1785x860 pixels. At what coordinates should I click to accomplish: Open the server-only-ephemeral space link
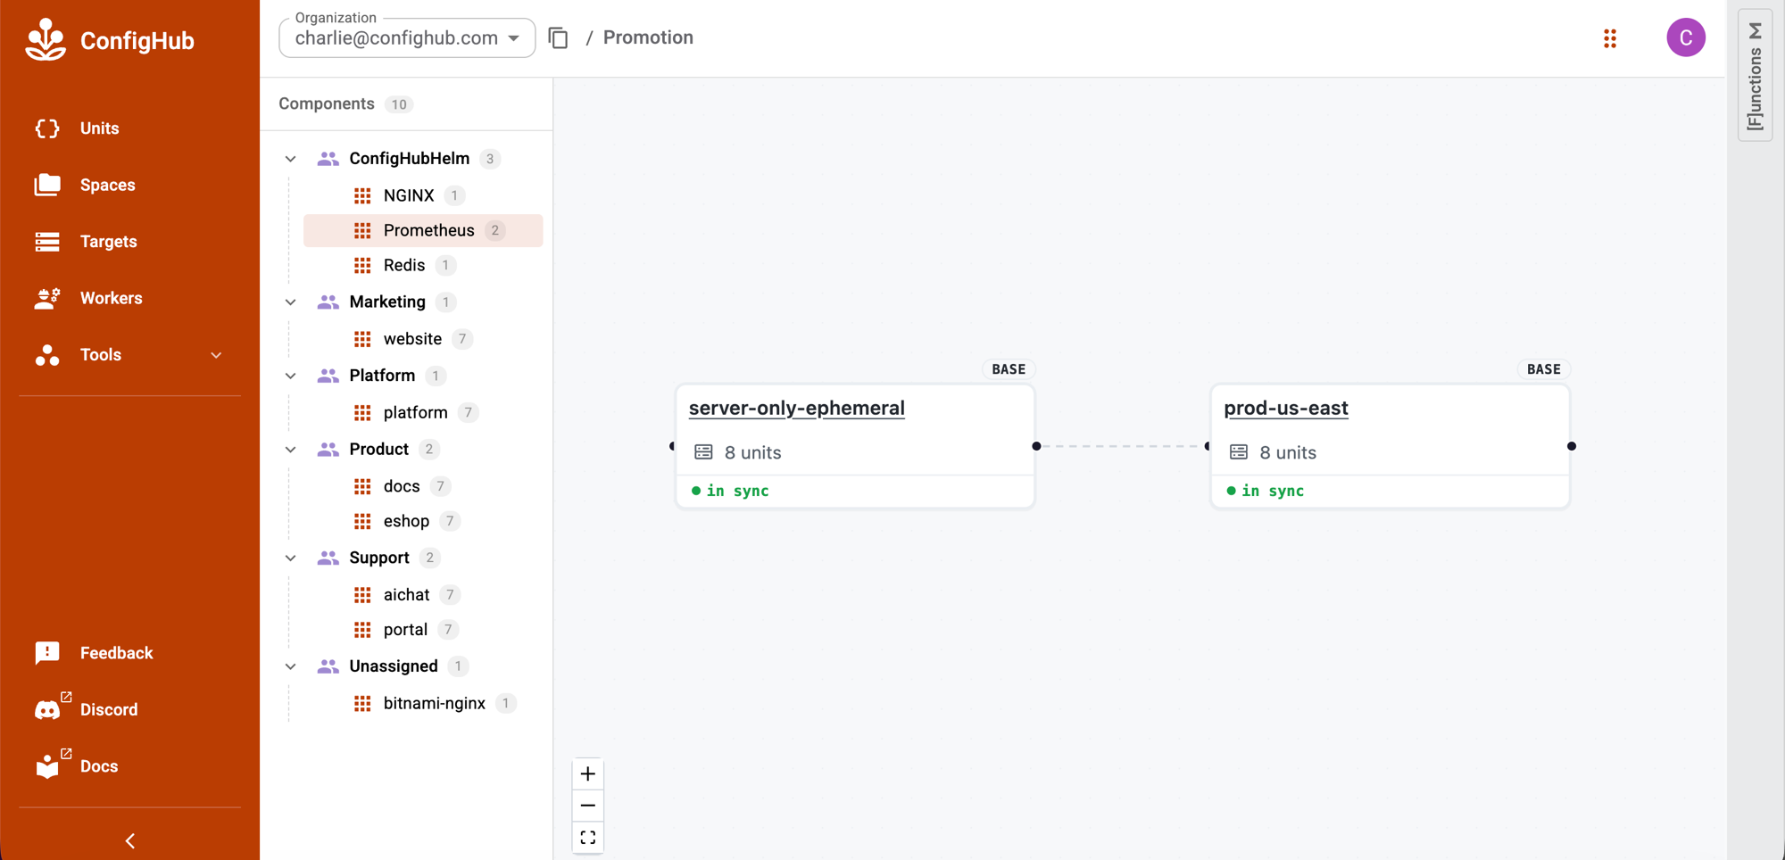coord(797,408)
